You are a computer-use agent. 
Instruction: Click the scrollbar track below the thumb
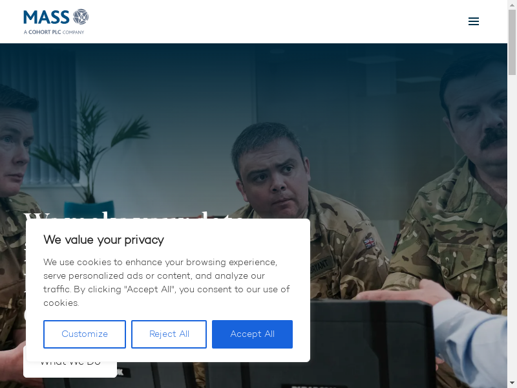point(512,228)
